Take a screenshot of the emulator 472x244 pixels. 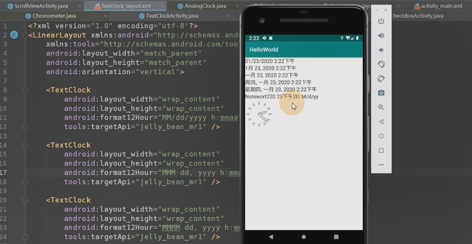(381, 93)
